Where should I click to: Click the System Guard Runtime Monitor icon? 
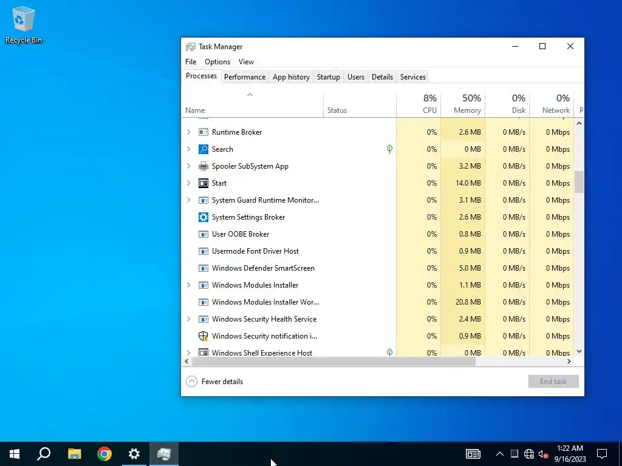pos(203,200)
